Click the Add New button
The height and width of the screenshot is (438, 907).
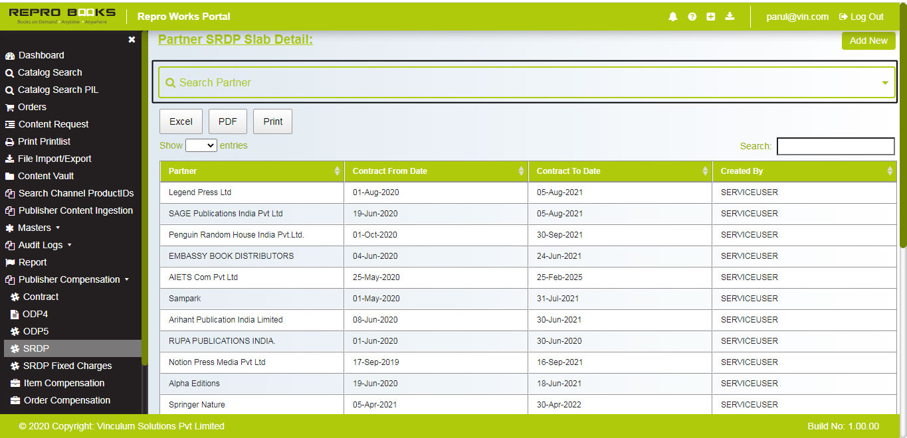tap(868, 40)
